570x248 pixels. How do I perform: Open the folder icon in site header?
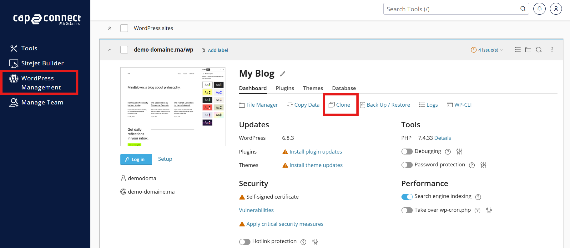coord(528,50)
